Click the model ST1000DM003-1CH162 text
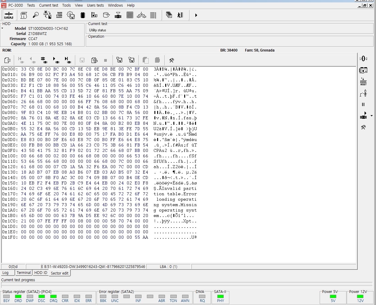376x305 pixels. click(48, 29)
